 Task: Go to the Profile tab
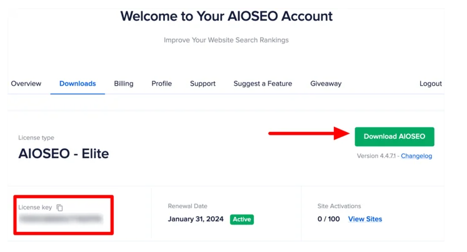(x=161, y=84)
